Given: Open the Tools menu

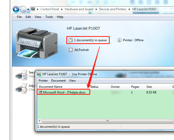Looking at the screenshot, I should pos(49,17).
